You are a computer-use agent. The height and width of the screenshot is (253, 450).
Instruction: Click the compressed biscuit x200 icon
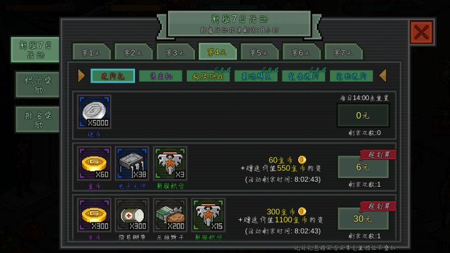(170, 215)
